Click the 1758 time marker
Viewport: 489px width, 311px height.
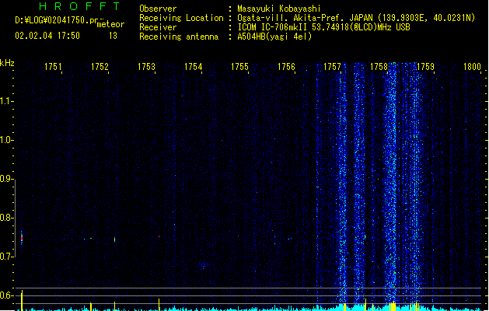click(x=379, y=67)
